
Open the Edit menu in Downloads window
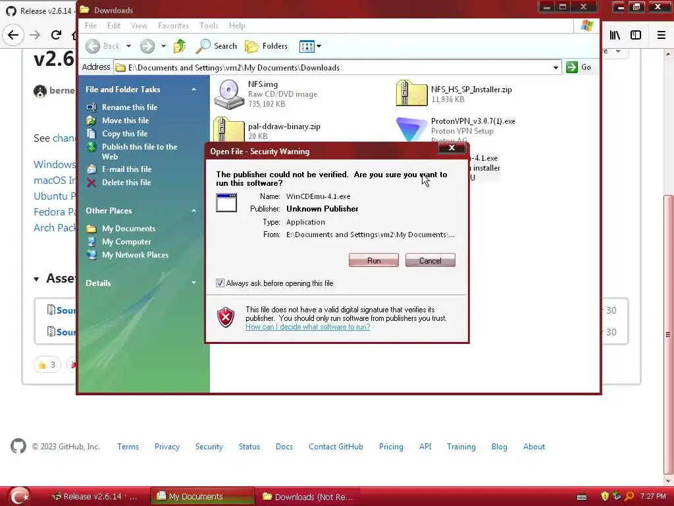pyautogui.click(x=114, y=26)
